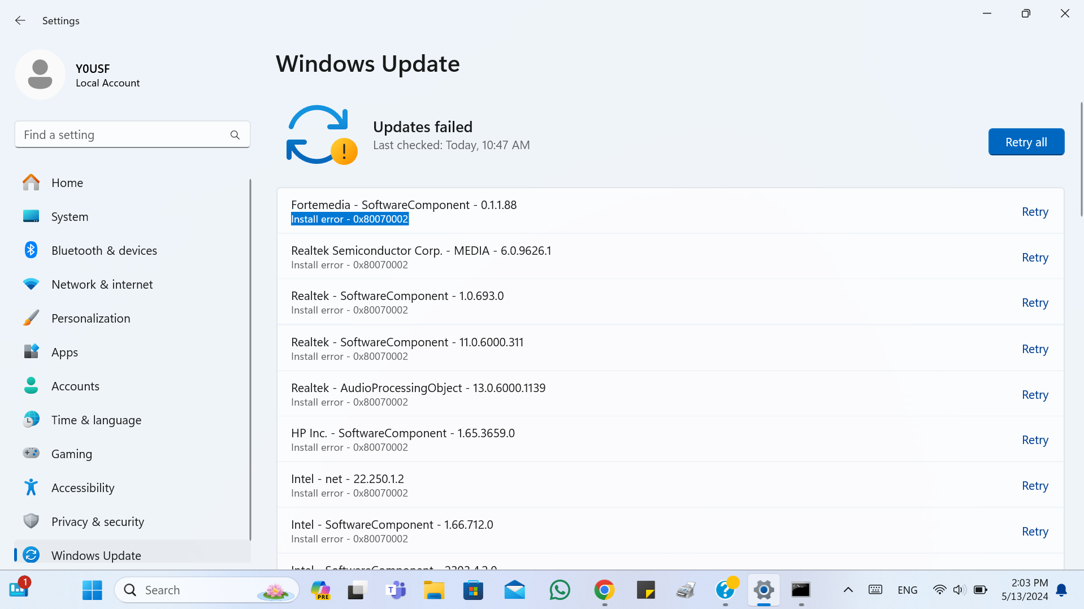Retry the Intel net 22.250.1.2 update
The image size is (1084, 609).
1034,486
